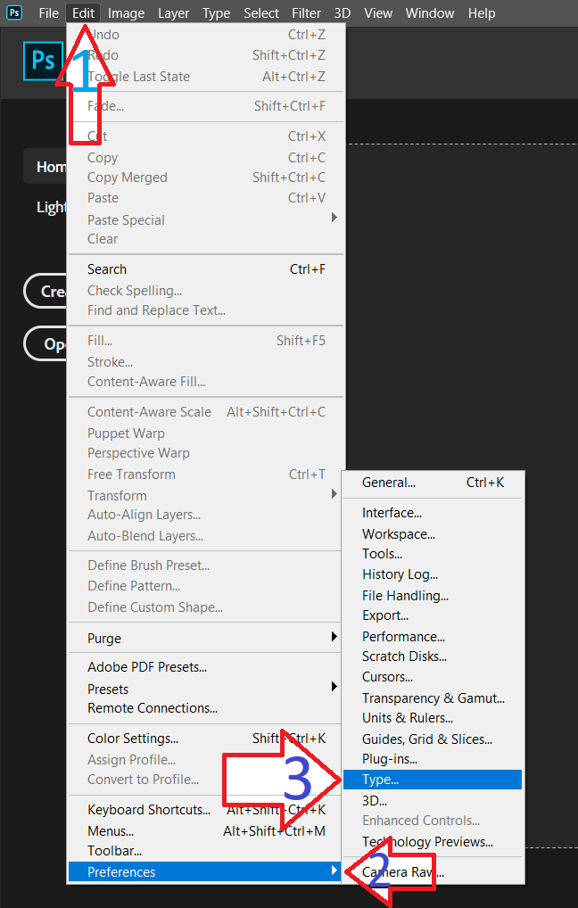
Task: Open Workspace... preferences
Action: tap(433, 534)
